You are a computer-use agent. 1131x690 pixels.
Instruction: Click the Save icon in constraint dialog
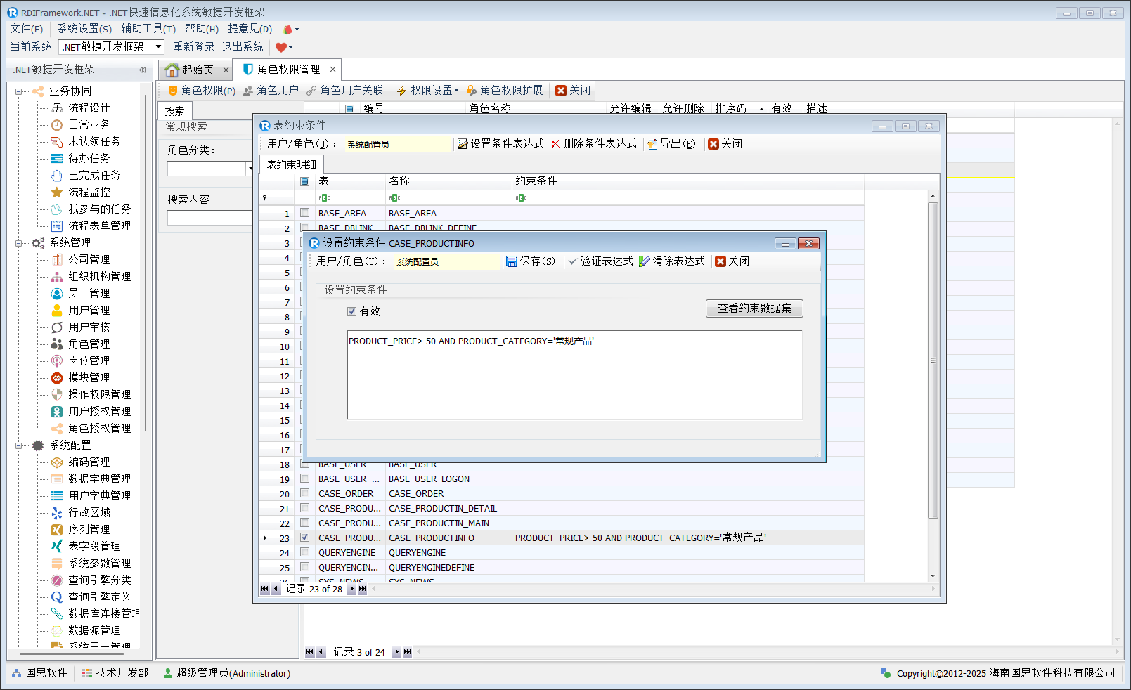[x=512, y=261]
